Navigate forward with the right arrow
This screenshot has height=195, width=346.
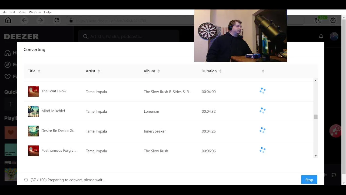click(x=41, y=20)
